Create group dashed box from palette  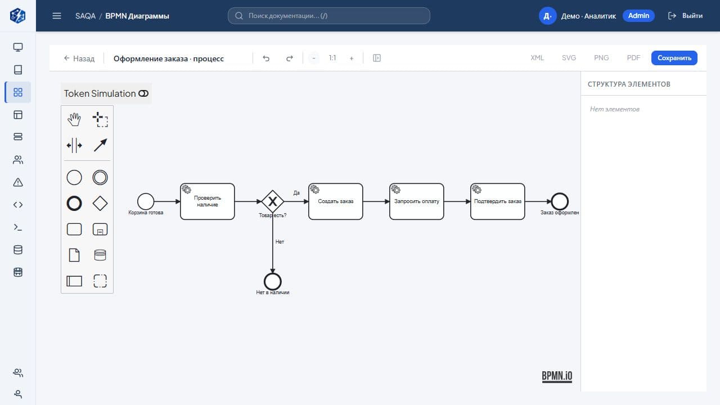coord(100,281)
